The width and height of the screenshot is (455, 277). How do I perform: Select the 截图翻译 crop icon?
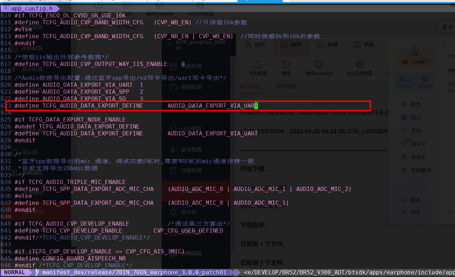click(424, 80)
